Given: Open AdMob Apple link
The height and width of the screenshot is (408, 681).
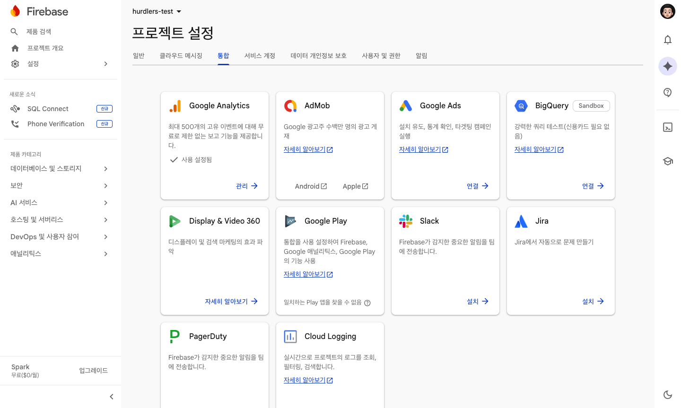Looking at the screenshot, I should pyautogui.click(x=356, y=186).
